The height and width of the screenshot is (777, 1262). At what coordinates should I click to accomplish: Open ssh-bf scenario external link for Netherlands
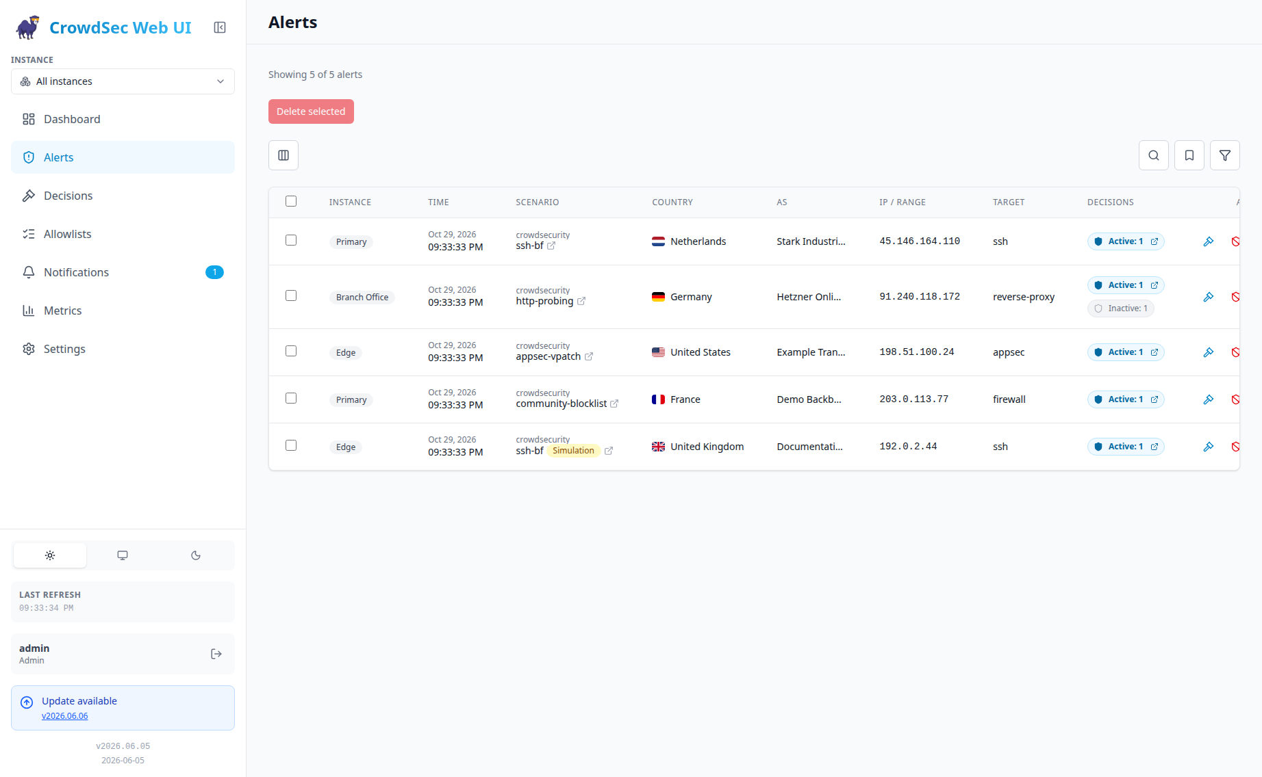coord(551,246)
